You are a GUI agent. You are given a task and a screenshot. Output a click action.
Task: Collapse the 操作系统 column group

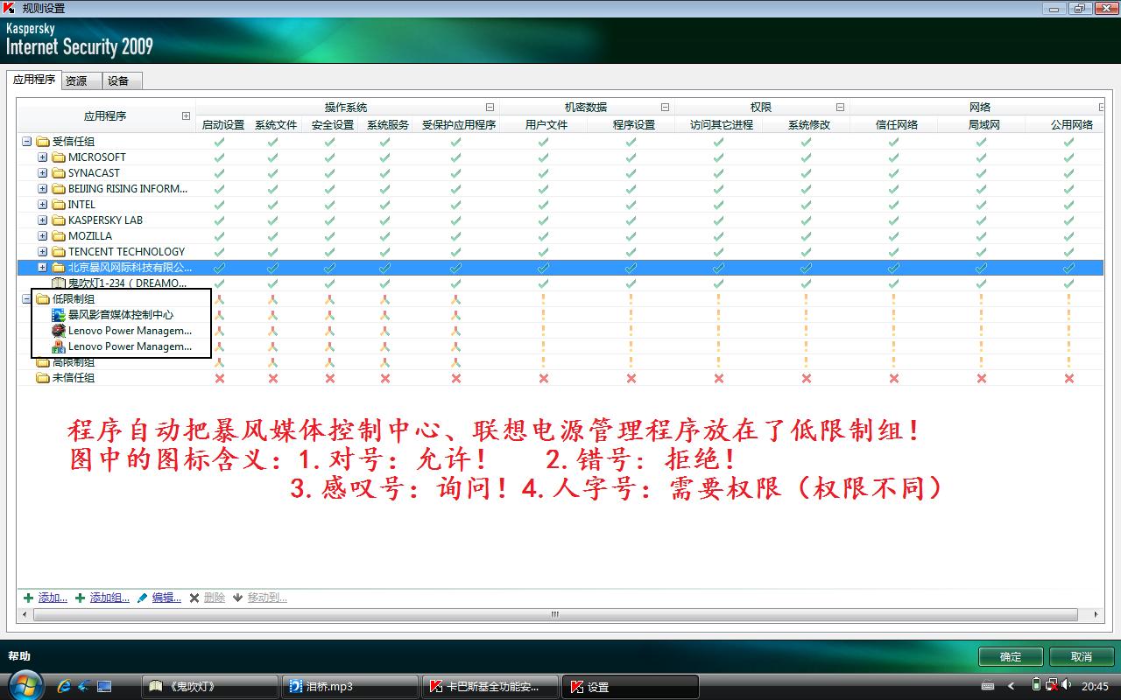(490, 108)
